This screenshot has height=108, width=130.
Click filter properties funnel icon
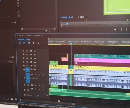tap(46, 31)
